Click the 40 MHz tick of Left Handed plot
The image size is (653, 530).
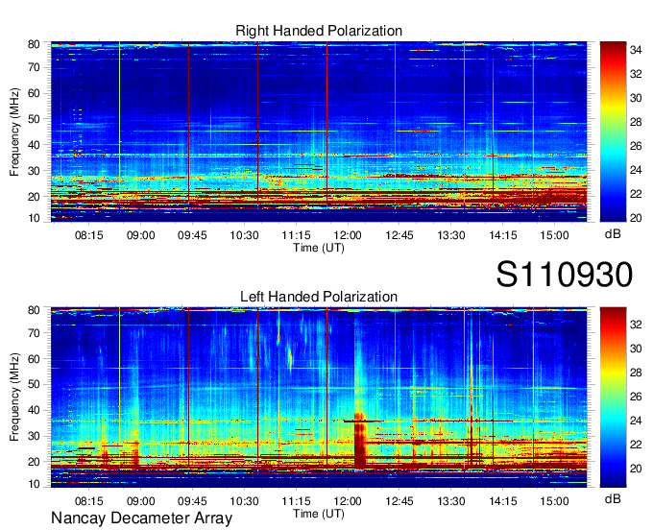[34, 410]
